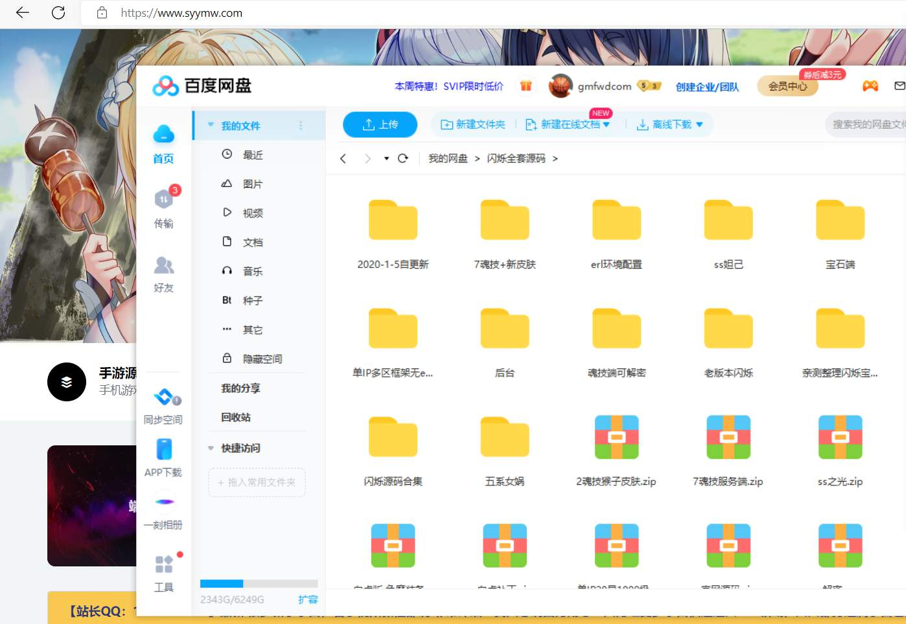Click browser back arrow
This screenshot has width=906, height=624.
pyautogui.click(x=23, y=13)
